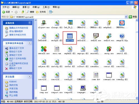This screenshot has height=104, width=139.
Task: Select the compmgmt computer icon
Action: [83, 88]
